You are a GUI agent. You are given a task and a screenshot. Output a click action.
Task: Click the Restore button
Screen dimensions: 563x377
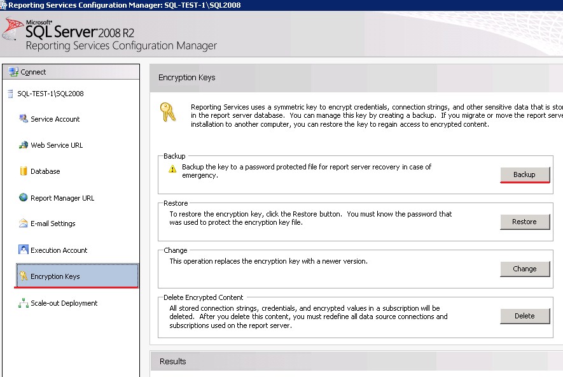click(525, 222)
